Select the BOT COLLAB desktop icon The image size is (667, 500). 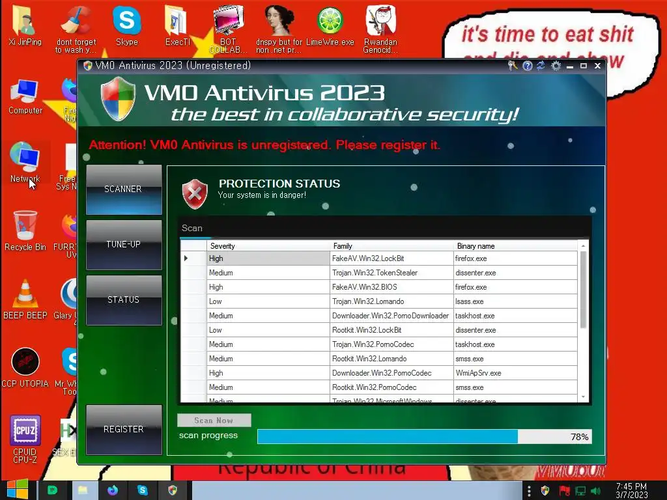229,29
